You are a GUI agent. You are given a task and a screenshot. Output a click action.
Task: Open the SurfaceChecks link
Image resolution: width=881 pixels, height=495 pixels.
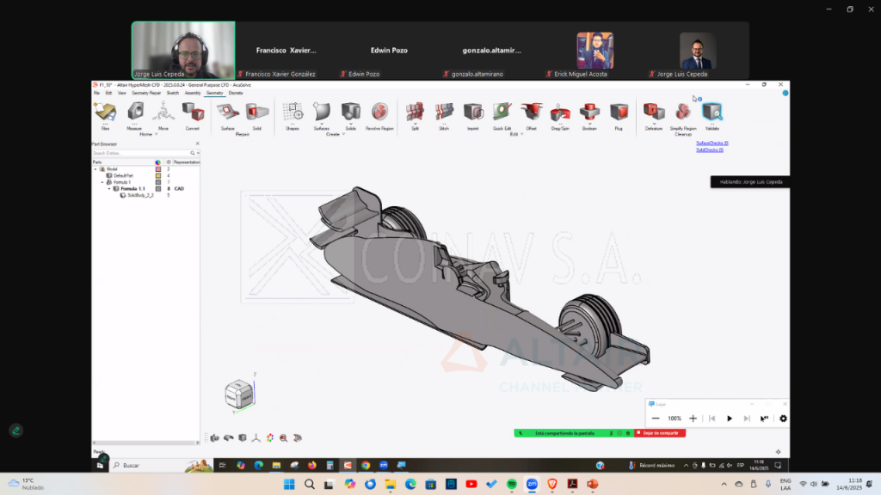(x=712, y=143)
